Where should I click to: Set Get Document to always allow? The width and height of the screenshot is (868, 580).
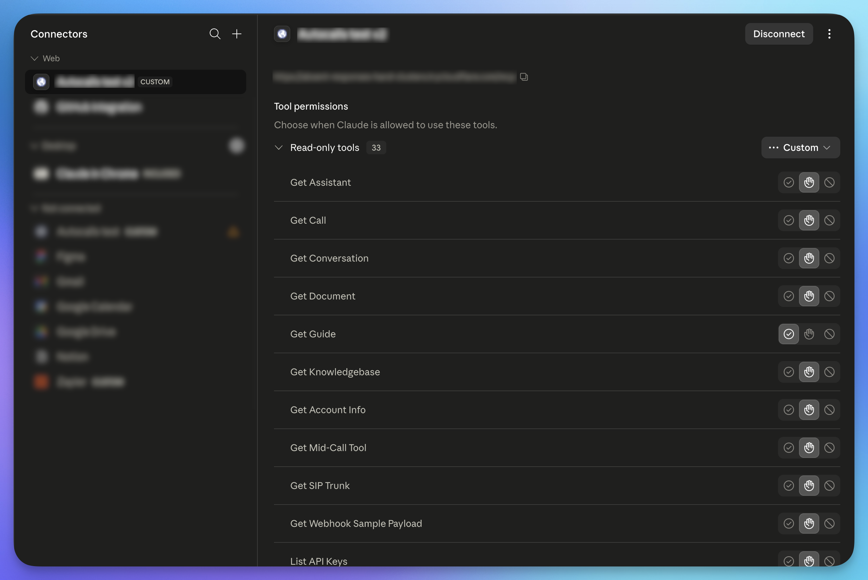(x=789, y=296)
